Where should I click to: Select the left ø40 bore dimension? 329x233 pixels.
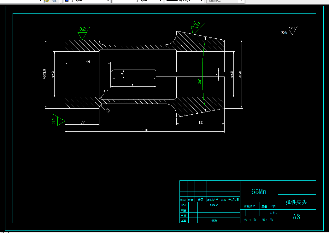pyautogui.click(x=53, y=74)
